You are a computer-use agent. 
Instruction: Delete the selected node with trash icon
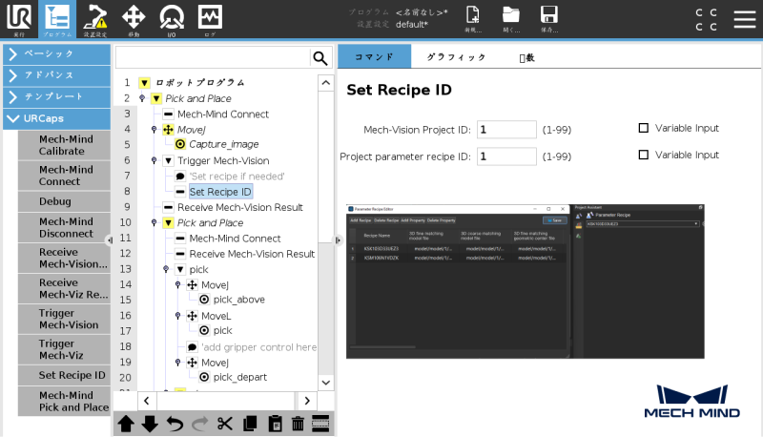pyautogui.click(x=298, y=424)
